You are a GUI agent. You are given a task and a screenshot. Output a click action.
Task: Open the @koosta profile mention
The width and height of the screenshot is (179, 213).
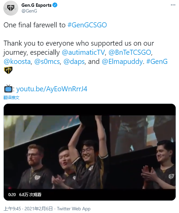[x=17, y=62]
